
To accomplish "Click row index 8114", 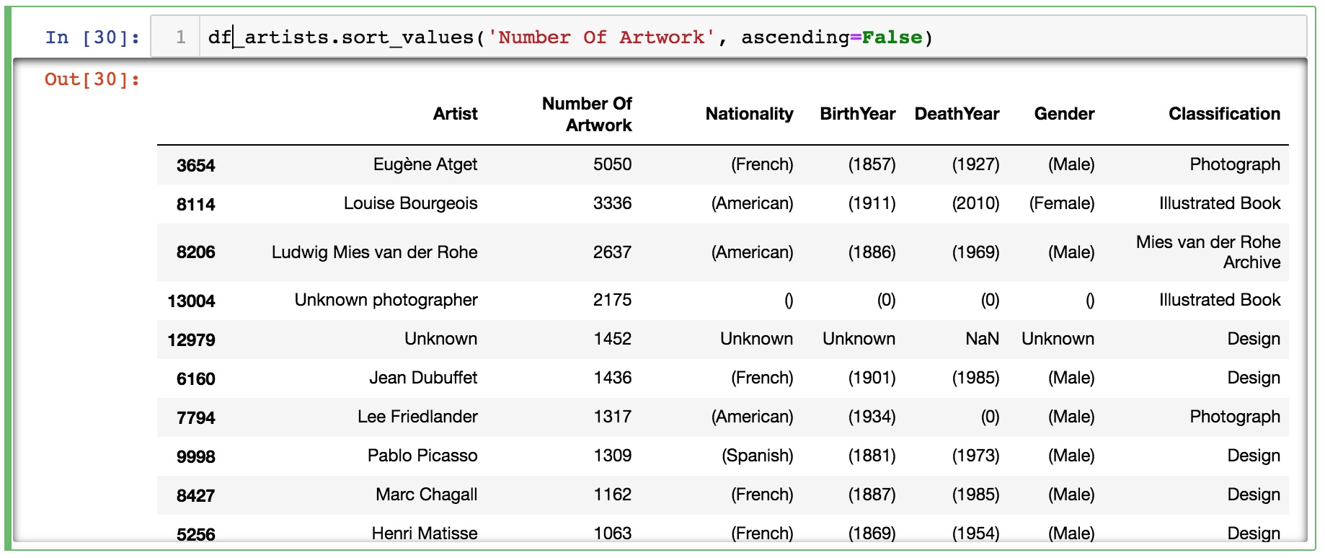I will (195, 205).
